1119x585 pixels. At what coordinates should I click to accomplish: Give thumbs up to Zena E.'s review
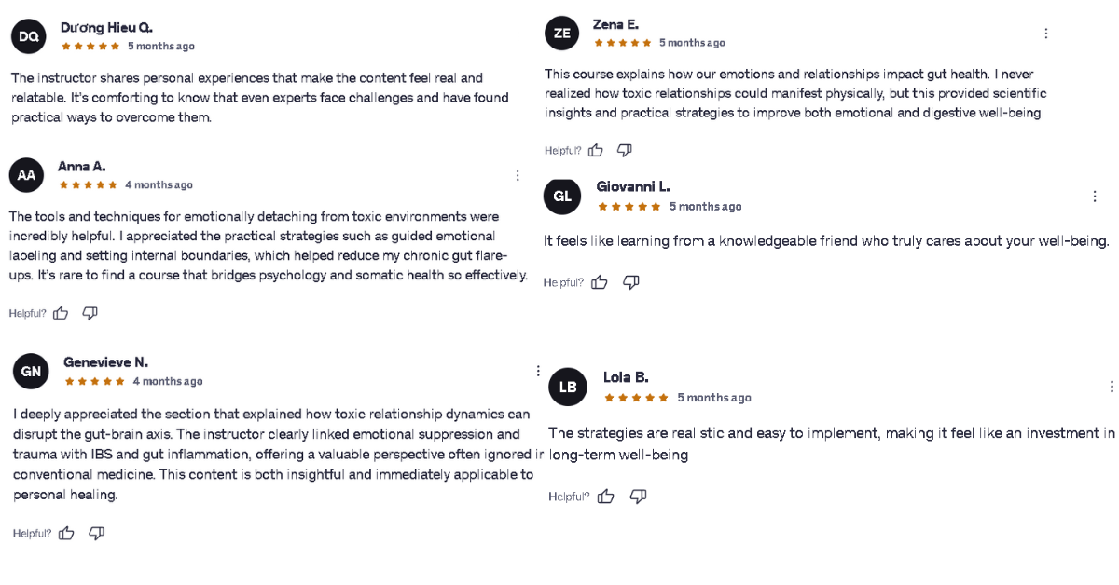pos(596,150)
